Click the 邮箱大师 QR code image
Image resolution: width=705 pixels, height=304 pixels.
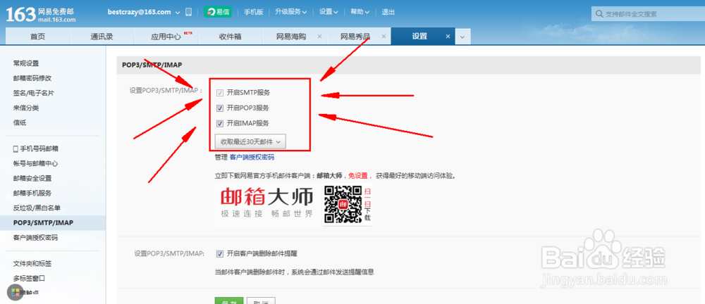point(344,205)
